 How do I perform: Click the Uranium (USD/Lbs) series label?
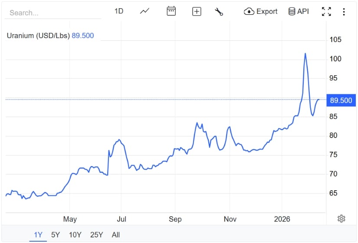tap(38, 35)
